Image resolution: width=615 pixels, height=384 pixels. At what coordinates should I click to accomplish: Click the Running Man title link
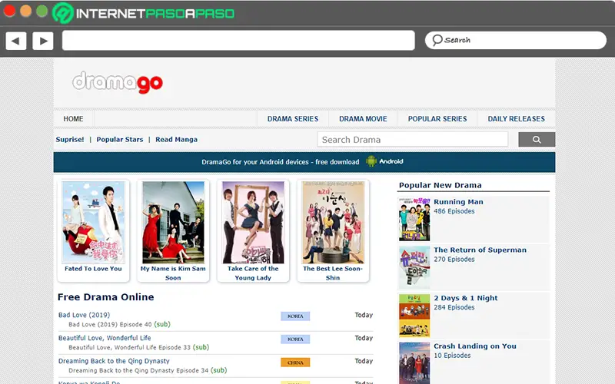pyautogui.click(x=458, y=202)
